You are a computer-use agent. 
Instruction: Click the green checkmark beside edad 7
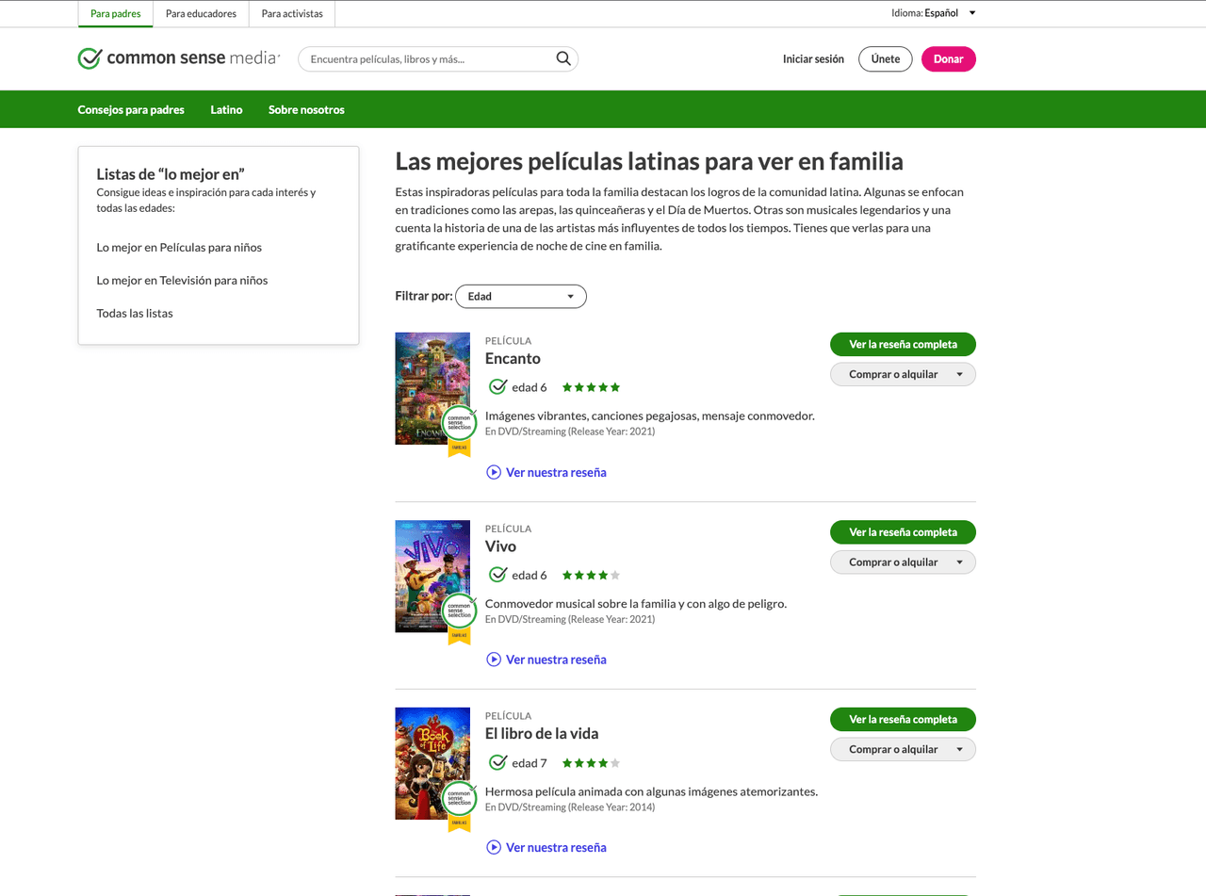497,762
